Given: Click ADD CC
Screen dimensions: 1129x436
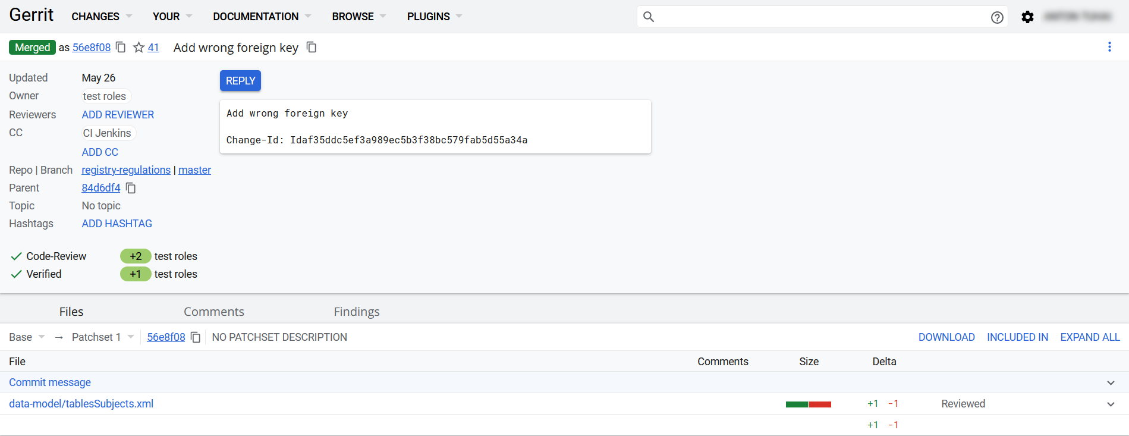Looking at the screenshot, I should [x=100, y=152].
